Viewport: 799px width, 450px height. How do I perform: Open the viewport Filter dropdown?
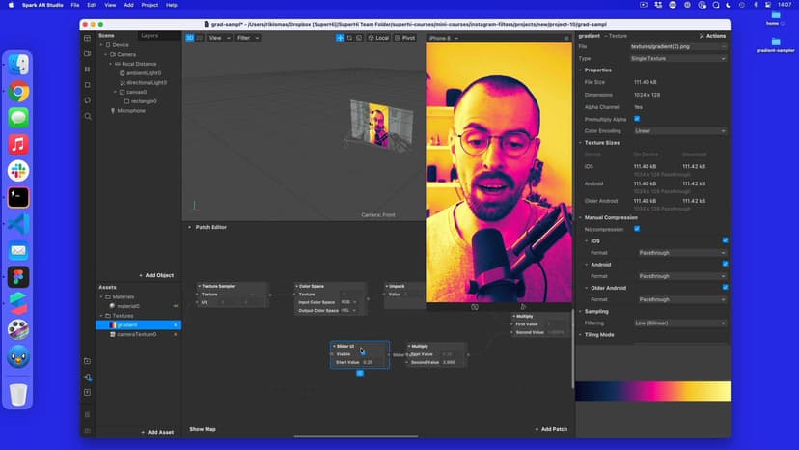248,38
